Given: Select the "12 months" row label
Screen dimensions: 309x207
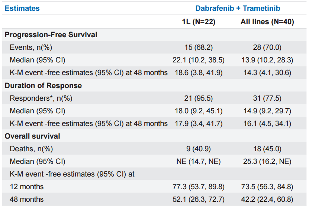Looking at the screenshot, I should [27, 187].
